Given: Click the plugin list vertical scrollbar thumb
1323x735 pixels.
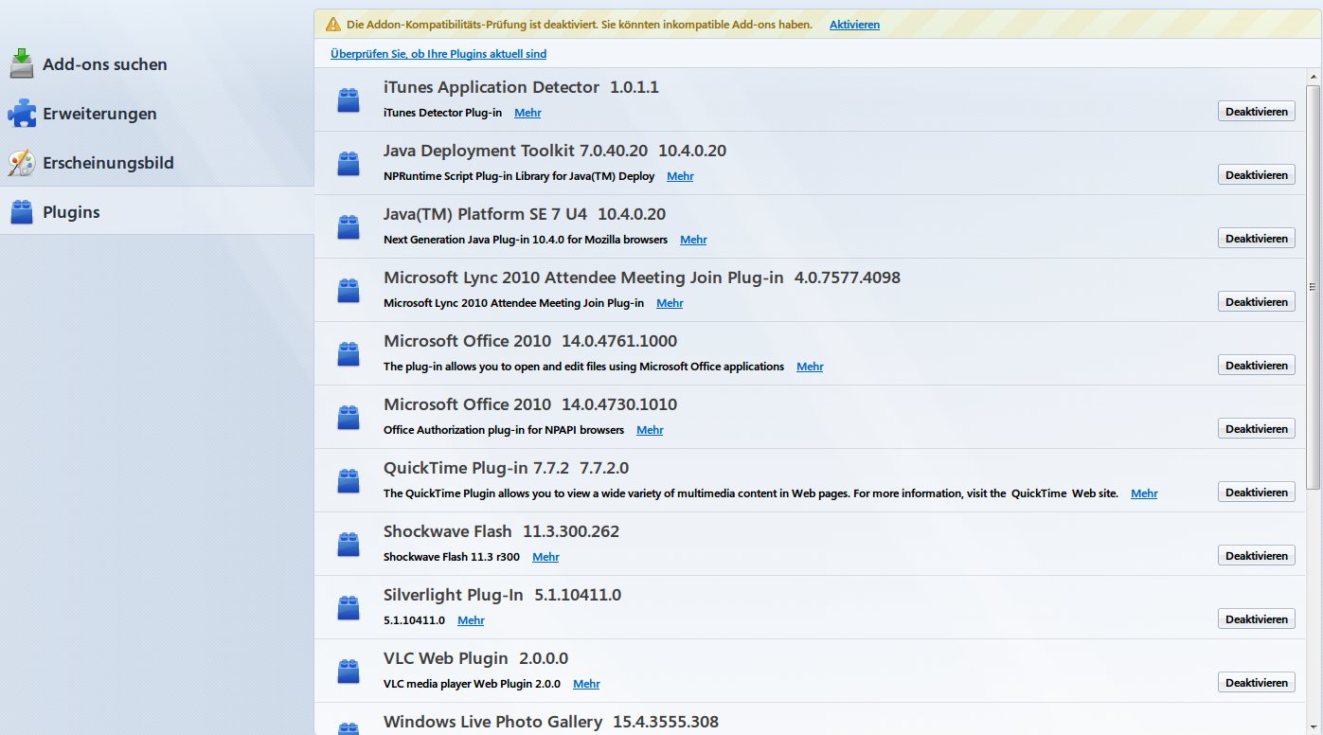Looking at the screenshot, I should (1313, 287).
